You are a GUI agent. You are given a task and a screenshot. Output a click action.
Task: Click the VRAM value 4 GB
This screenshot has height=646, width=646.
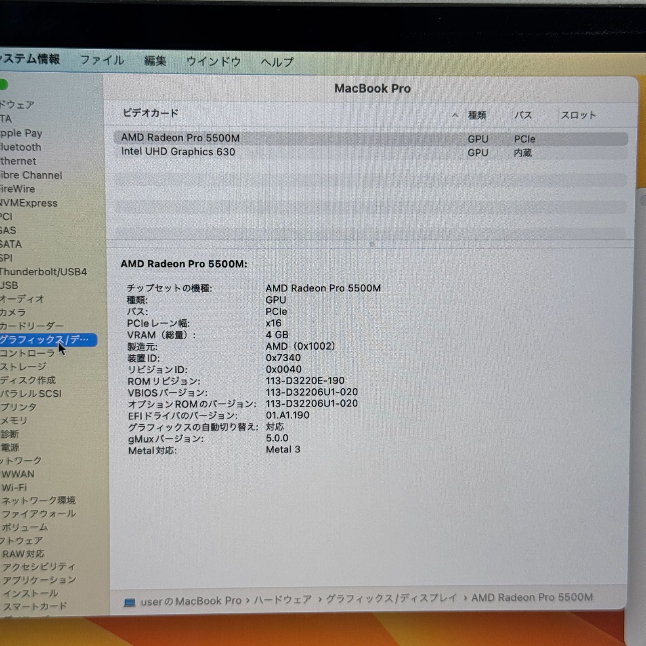tap(277, 335)
